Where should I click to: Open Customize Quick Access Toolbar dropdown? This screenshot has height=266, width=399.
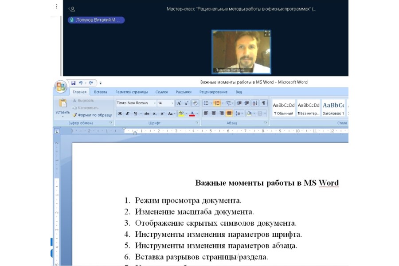(101, 83)
